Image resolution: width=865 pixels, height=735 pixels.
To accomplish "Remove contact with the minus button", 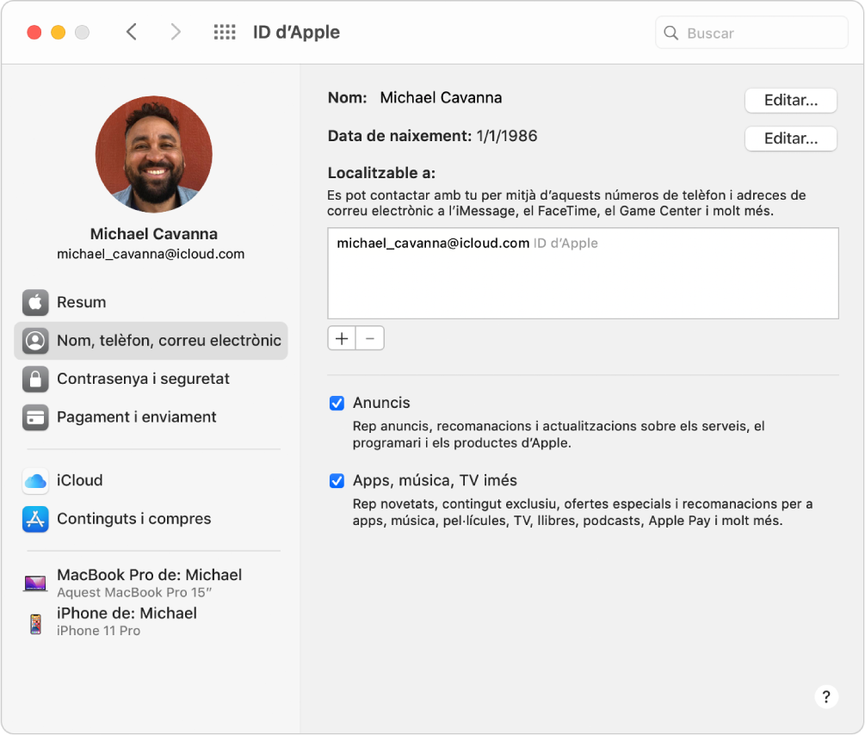I will click(370, 338).
